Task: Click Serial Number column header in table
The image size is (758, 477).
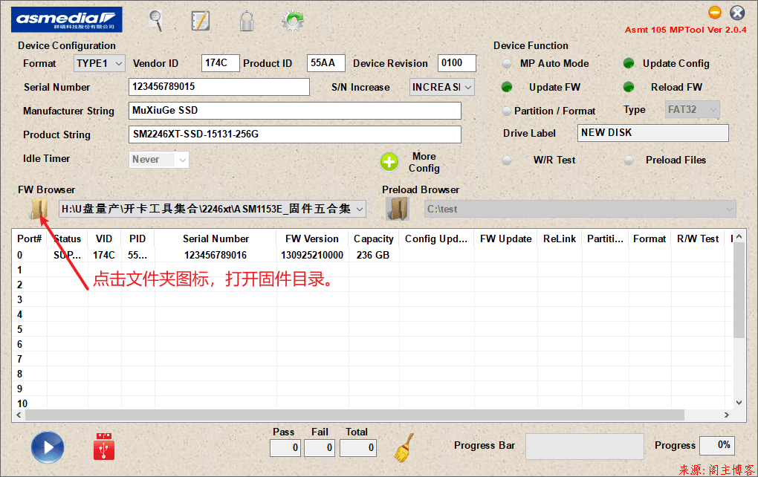Action: click(x=216, y=238)
